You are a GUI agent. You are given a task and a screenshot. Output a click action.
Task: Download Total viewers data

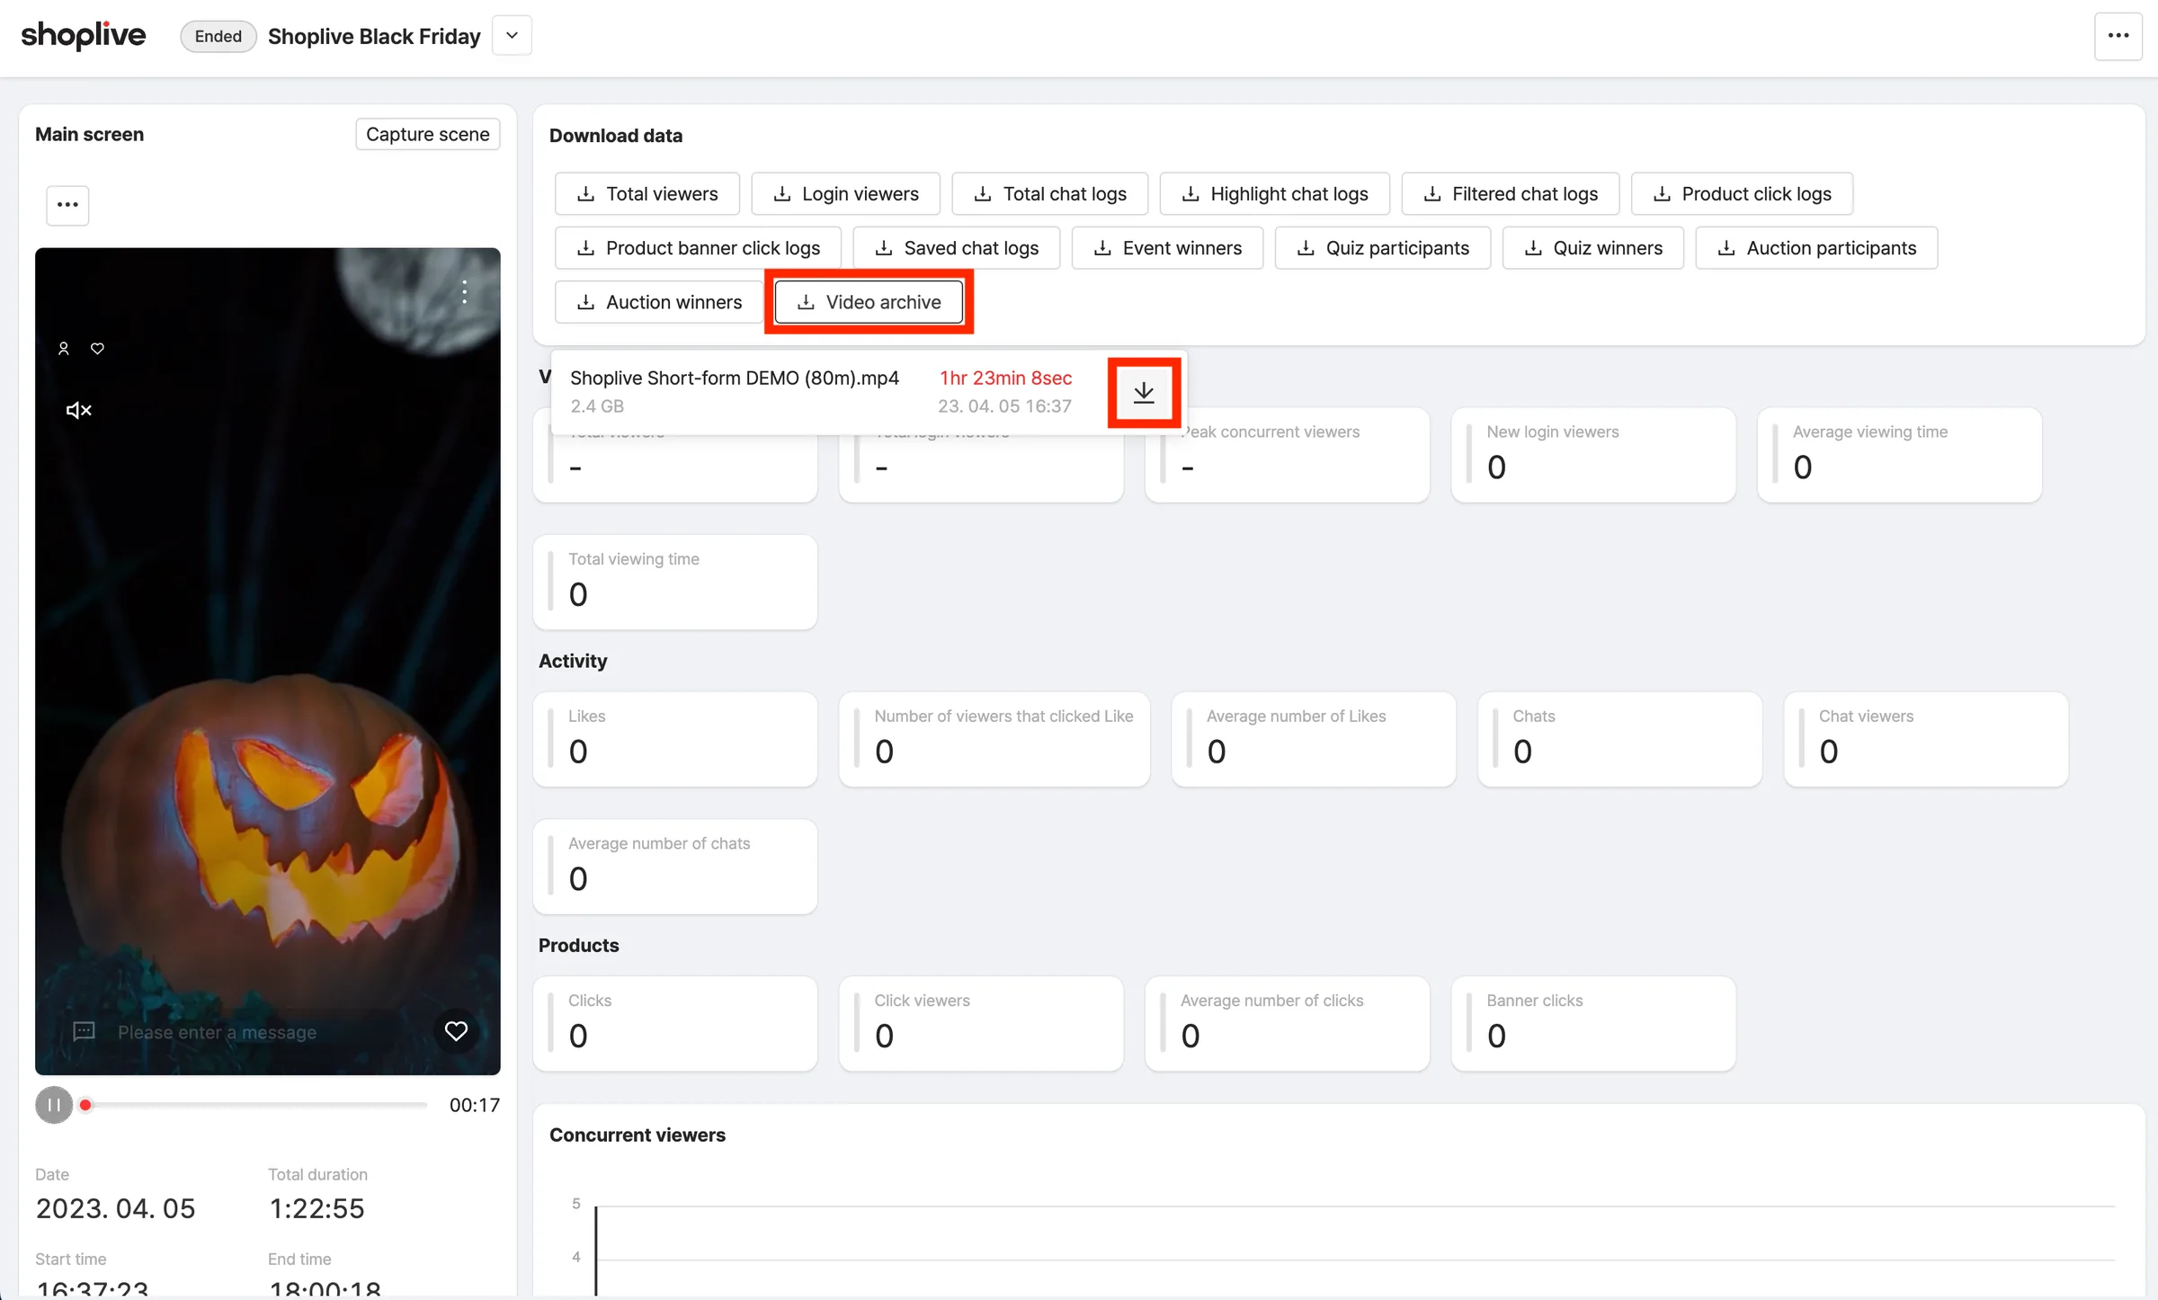[647, 194]
